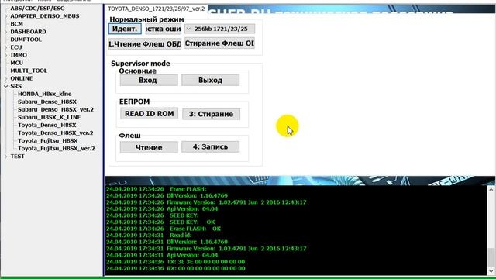Select the Toyota_Denso_H8SX item
The image size is (496, 279).
click(x=46, y=126)
